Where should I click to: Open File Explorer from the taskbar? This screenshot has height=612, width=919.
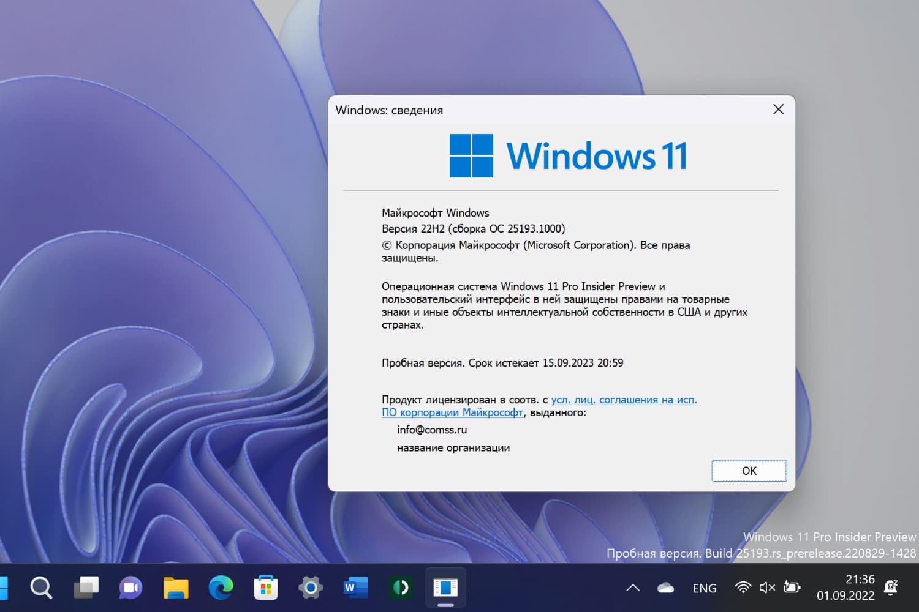176,588
